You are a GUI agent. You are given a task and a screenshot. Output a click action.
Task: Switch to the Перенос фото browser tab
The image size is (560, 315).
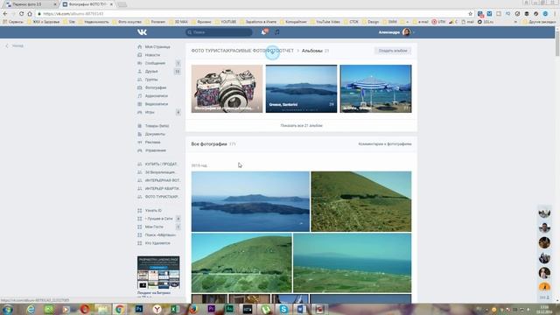31,4
